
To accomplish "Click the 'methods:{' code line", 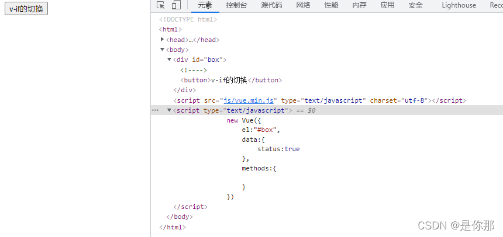I will click(x=259, y=168).
